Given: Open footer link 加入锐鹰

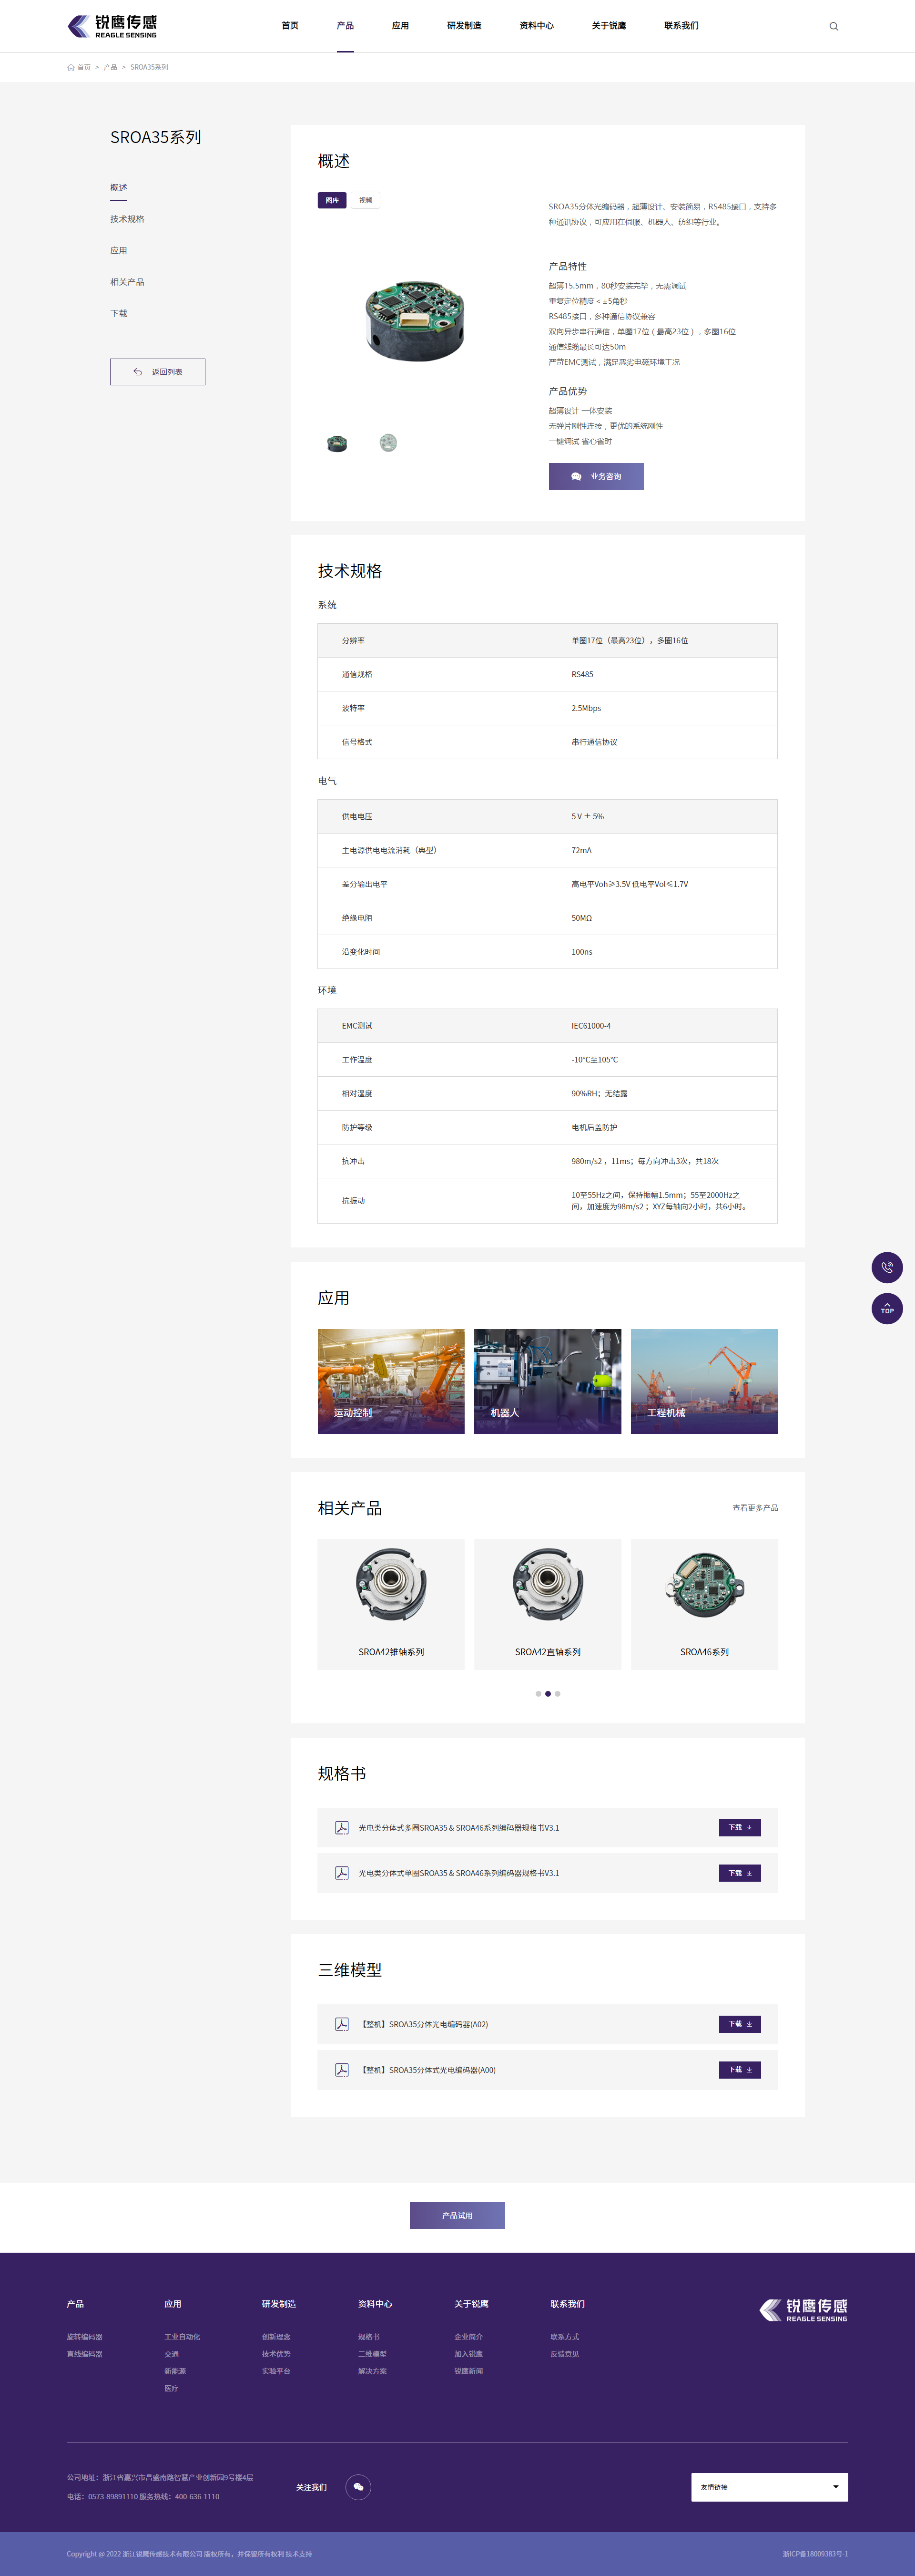Looking at the screenshot, I should tap(468, 2354).
